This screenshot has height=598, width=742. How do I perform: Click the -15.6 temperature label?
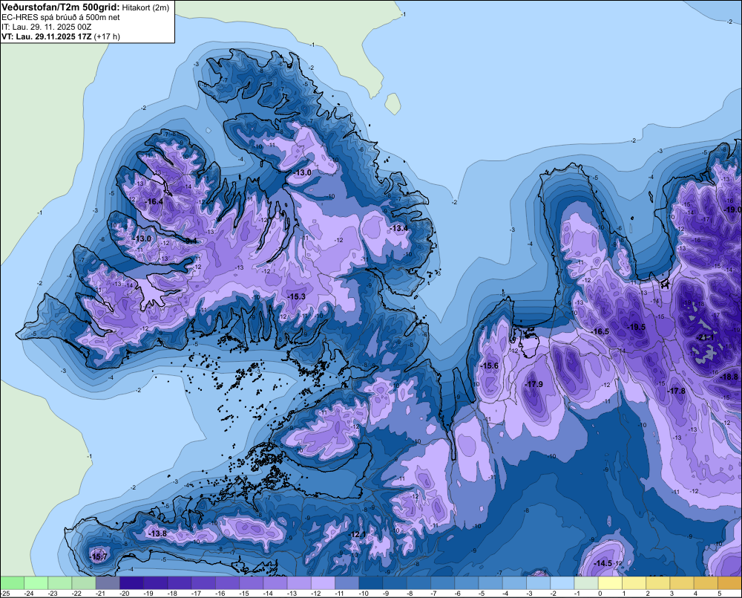point(489,365)
